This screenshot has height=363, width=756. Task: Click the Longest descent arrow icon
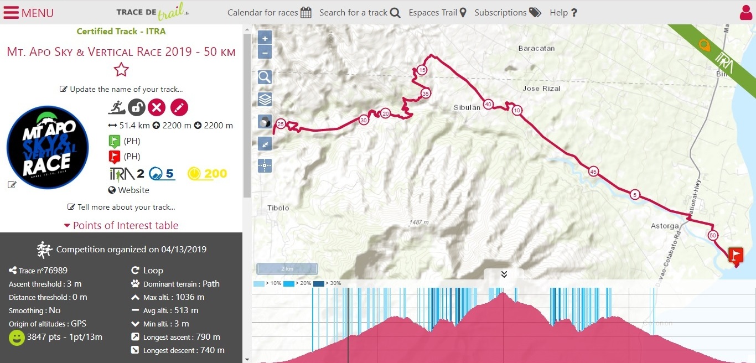point(135,350)
